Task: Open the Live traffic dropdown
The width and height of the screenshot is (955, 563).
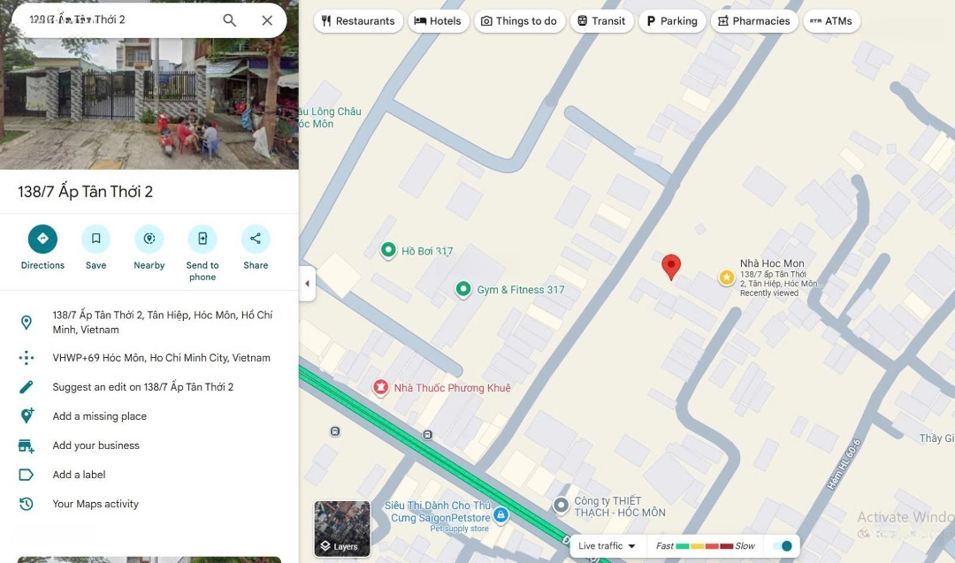Action: pyautogui.click(x=607, y=546)
